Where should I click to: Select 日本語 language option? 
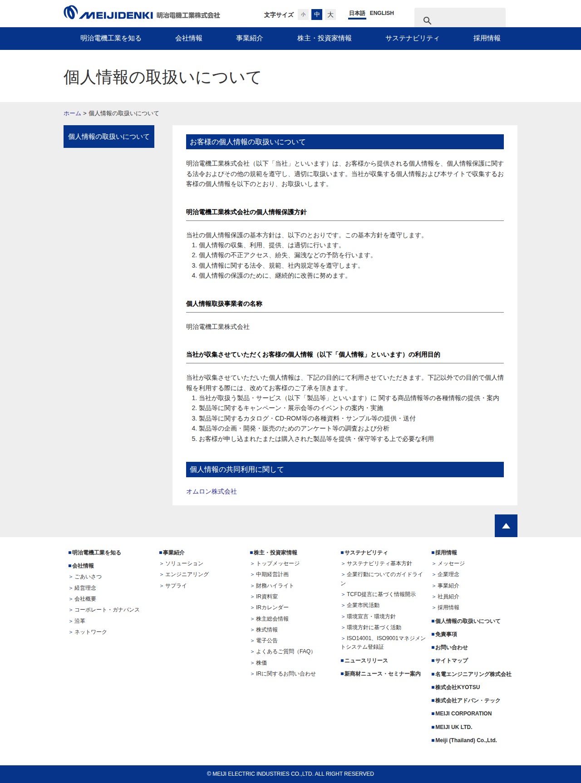pyautogui.click(x=357, y=14)
